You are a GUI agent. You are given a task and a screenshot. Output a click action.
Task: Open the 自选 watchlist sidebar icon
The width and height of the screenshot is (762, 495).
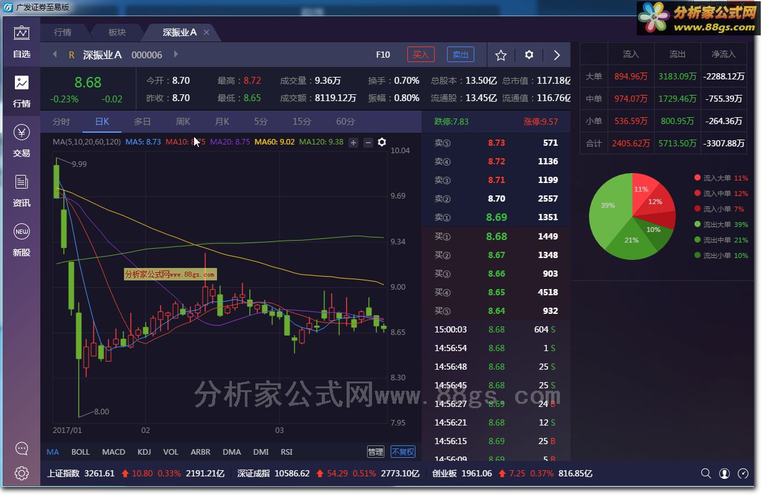pos(22,42)
